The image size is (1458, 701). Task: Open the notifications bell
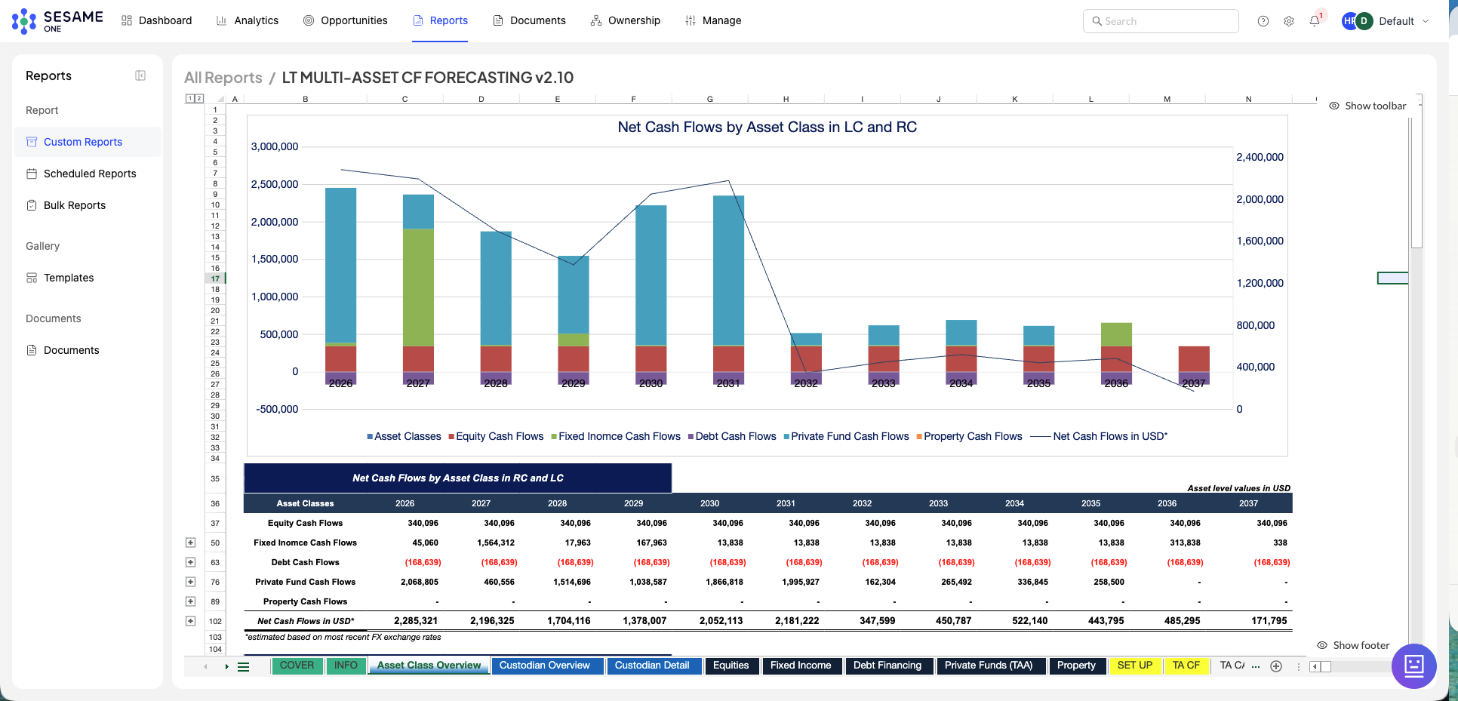click(x=1315, y=21)
